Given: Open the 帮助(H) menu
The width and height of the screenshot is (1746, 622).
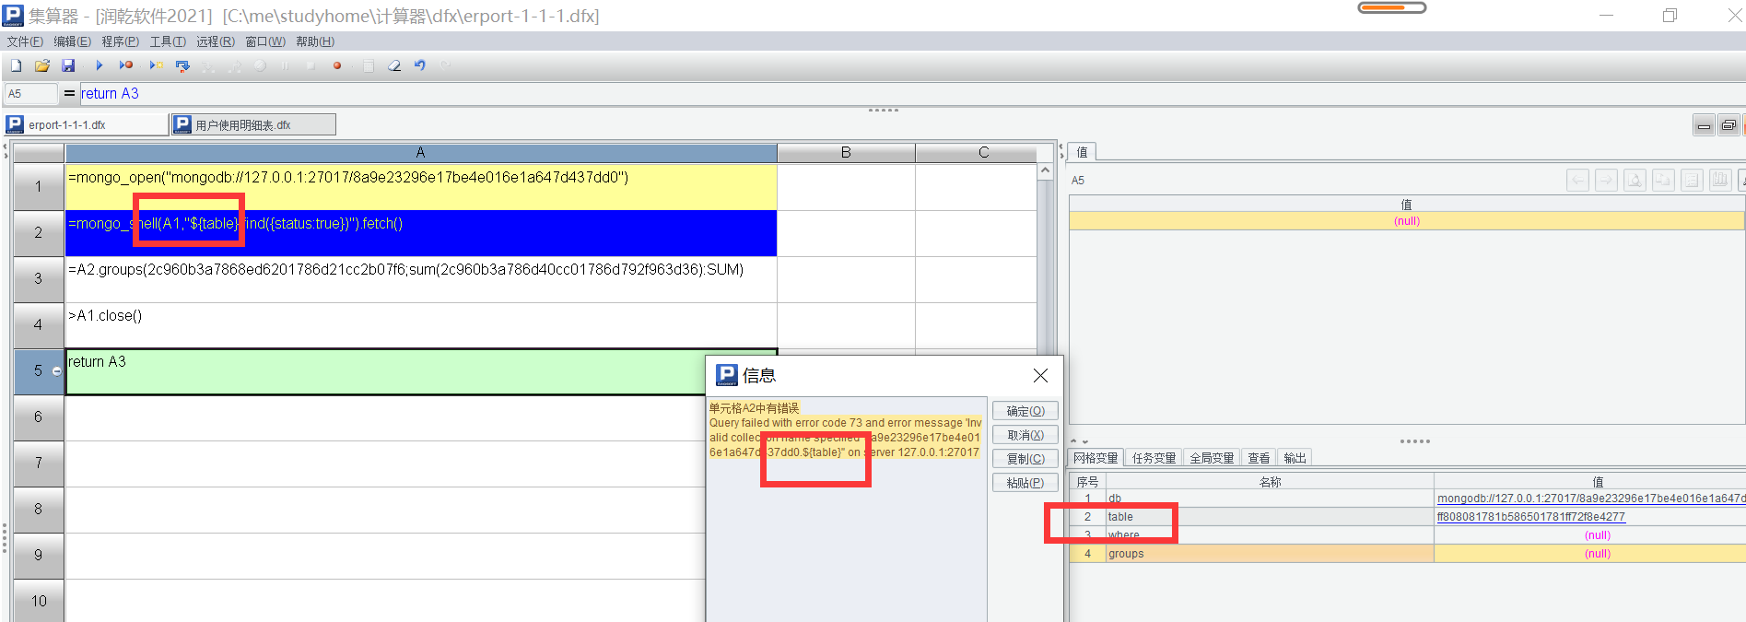Looking at the screenshot, I should click(315, 41).
